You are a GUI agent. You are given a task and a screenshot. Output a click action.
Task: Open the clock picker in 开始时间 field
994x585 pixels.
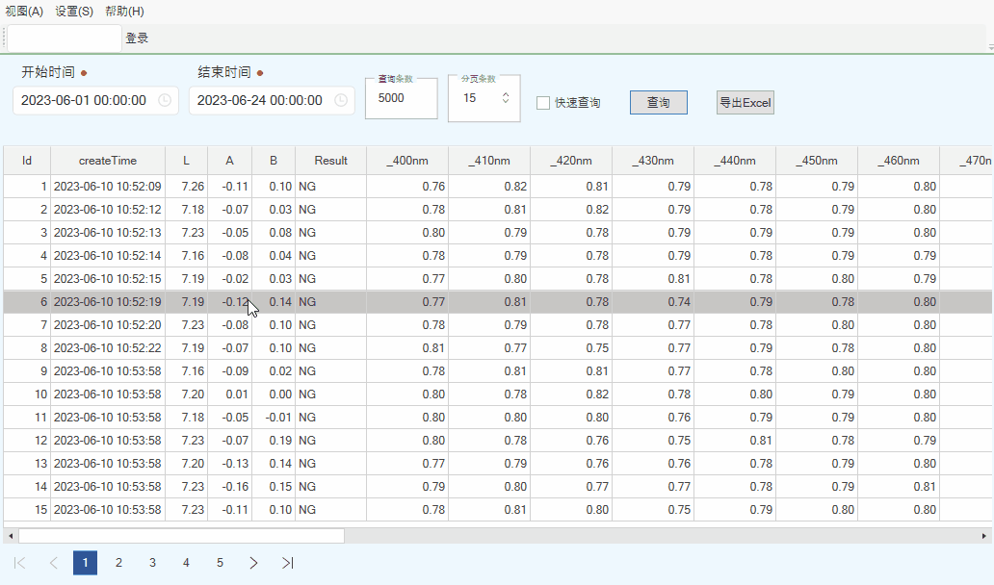[x=164, y=101]
